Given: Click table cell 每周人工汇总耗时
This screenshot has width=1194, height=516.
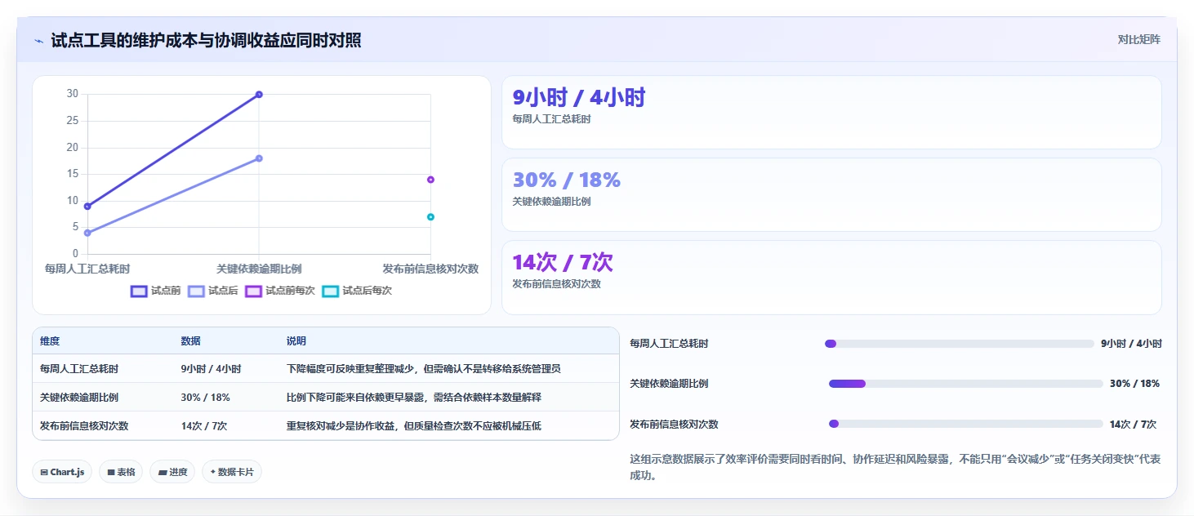Looking at the screenshot, I should 79,369.
